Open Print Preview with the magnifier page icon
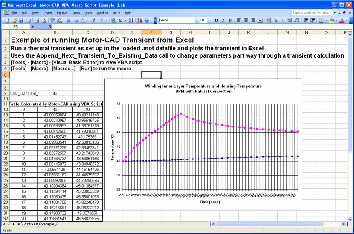Image resolution: width=354 pixels, height=234 pixels. point(44,20)
